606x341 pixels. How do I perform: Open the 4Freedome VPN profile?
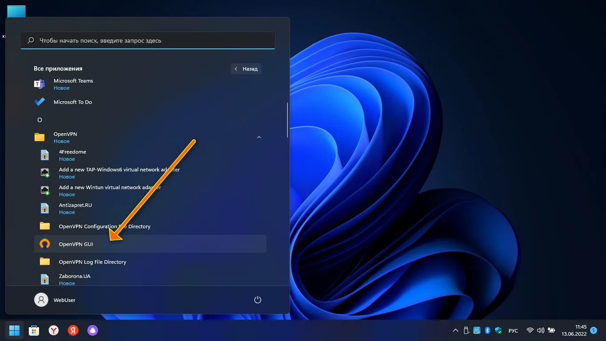150,155
